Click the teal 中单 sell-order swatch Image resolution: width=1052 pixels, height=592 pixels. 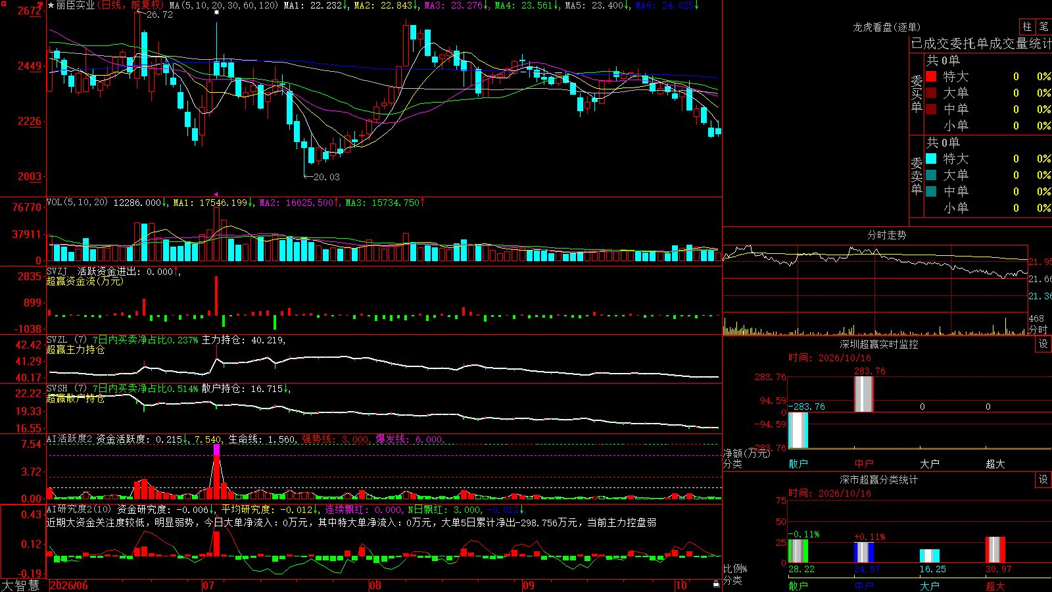tap(931, 191)
